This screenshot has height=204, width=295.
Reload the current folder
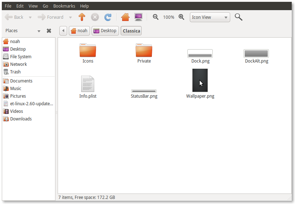point(108,17)
